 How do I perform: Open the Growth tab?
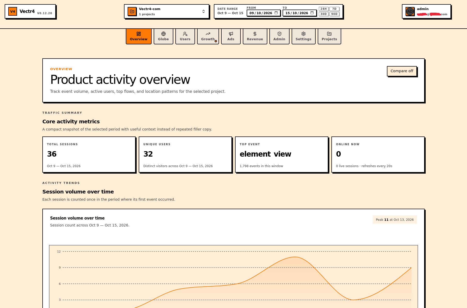(x=208, y=36)
